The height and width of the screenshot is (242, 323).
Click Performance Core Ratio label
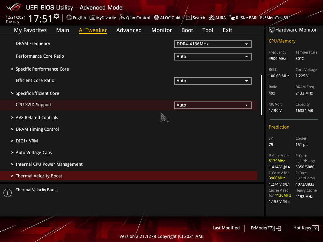[40, 56]
